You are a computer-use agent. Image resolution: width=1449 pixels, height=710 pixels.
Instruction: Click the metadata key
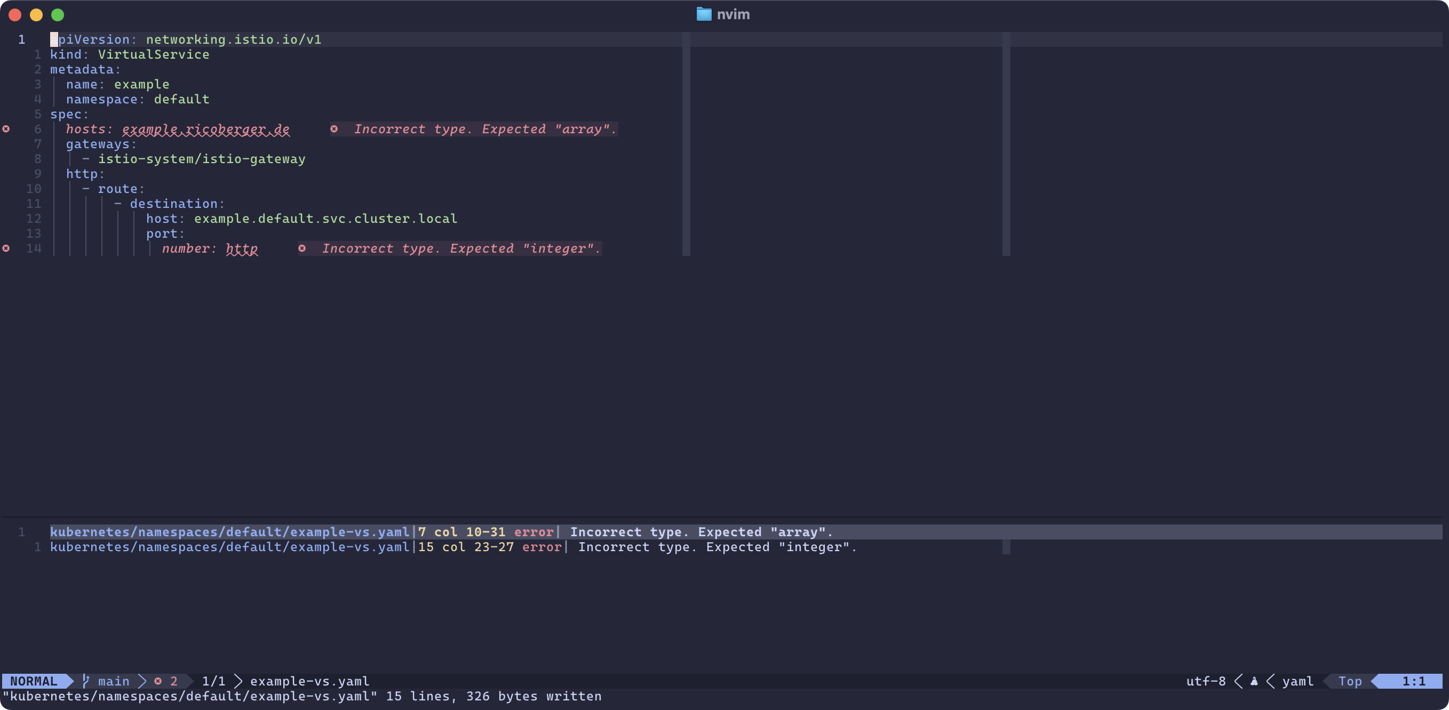pyautogui.click(x=82, y=70)
